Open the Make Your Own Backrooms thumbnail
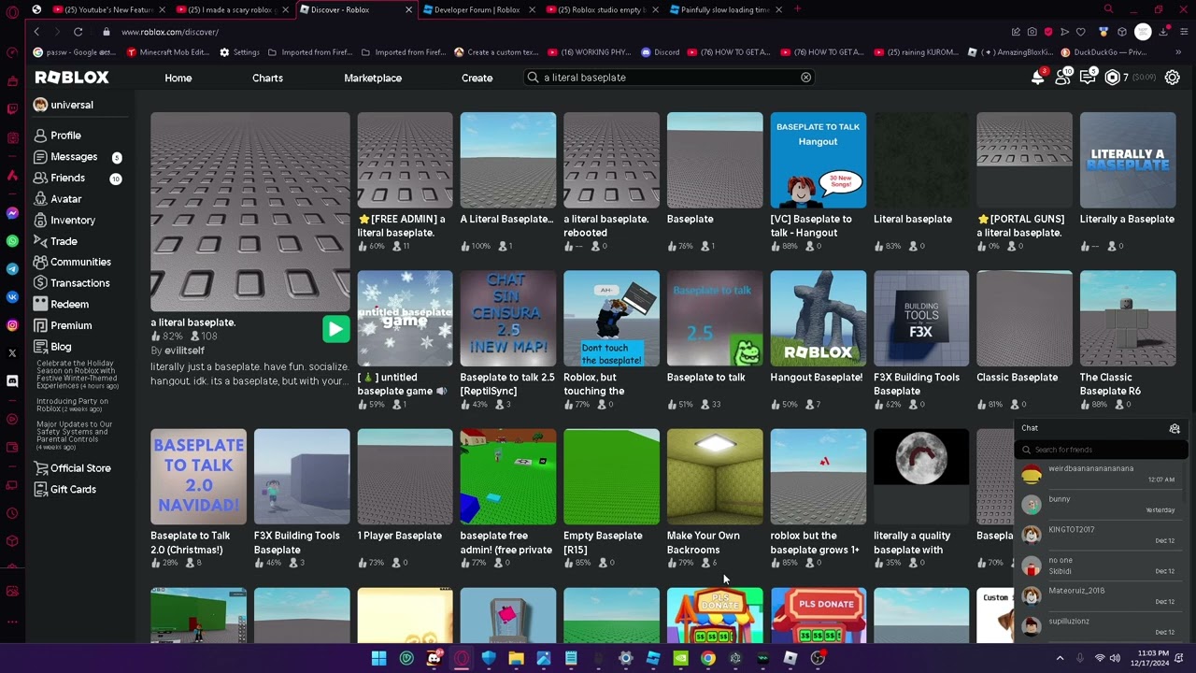Screen dimensions: 1196x673 tap(715, 477)
